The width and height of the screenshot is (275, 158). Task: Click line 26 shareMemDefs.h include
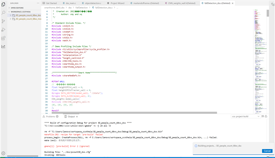pos(66,76)
